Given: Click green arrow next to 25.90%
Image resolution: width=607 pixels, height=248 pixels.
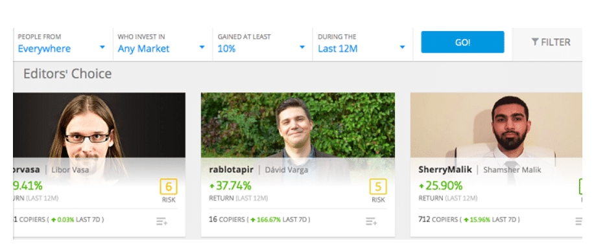Looking at the screenshot, I should [x=421, y=186].
